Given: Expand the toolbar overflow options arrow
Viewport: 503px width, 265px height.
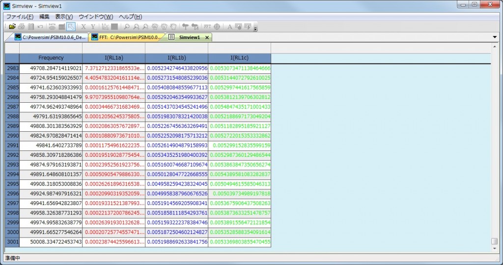Looking at the screenshot, I should (255, 29).
